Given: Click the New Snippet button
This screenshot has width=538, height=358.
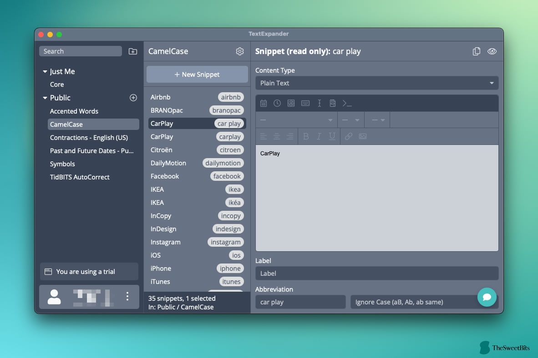Looking at the screenshot, I should [x=197, y=75].
